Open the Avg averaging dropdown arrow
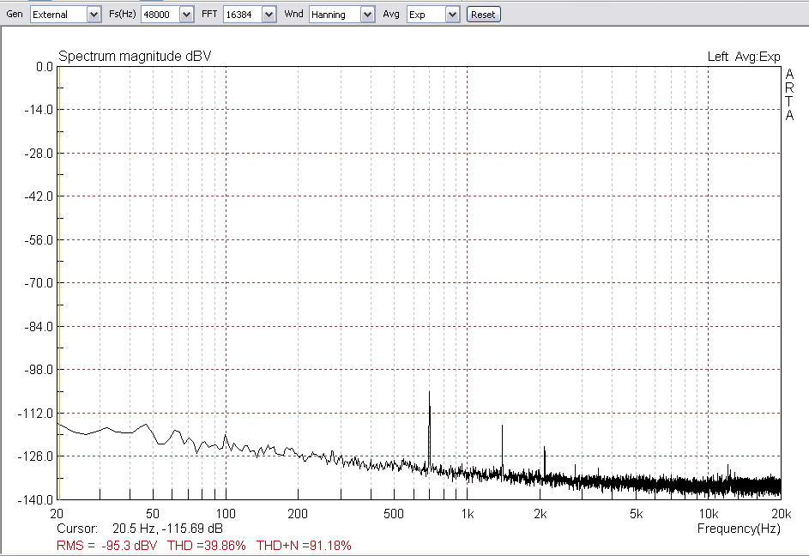This screenshot has height=556, width=809. (452, 15)
